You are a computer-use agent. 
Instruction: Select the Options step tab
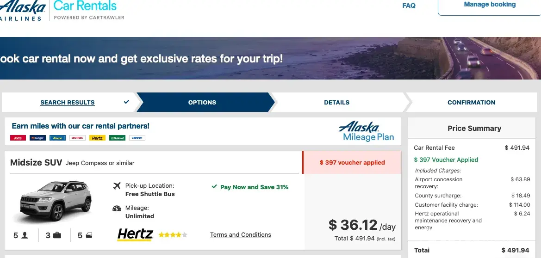[202, 103]
